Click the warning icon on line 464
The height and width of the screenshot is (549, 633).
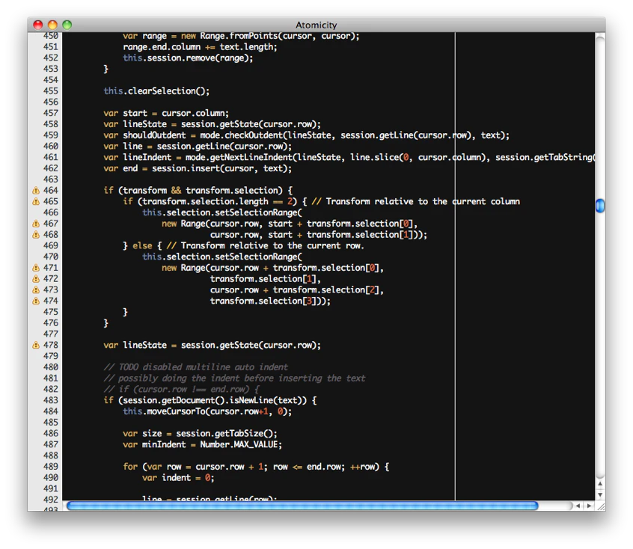click(x=36, y=190)
